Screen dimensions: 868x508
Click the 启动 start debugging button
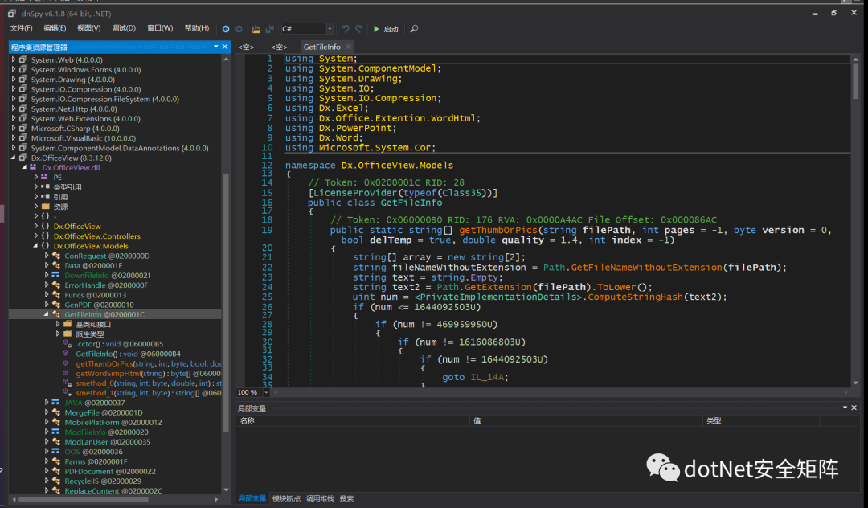click(386, 29)
